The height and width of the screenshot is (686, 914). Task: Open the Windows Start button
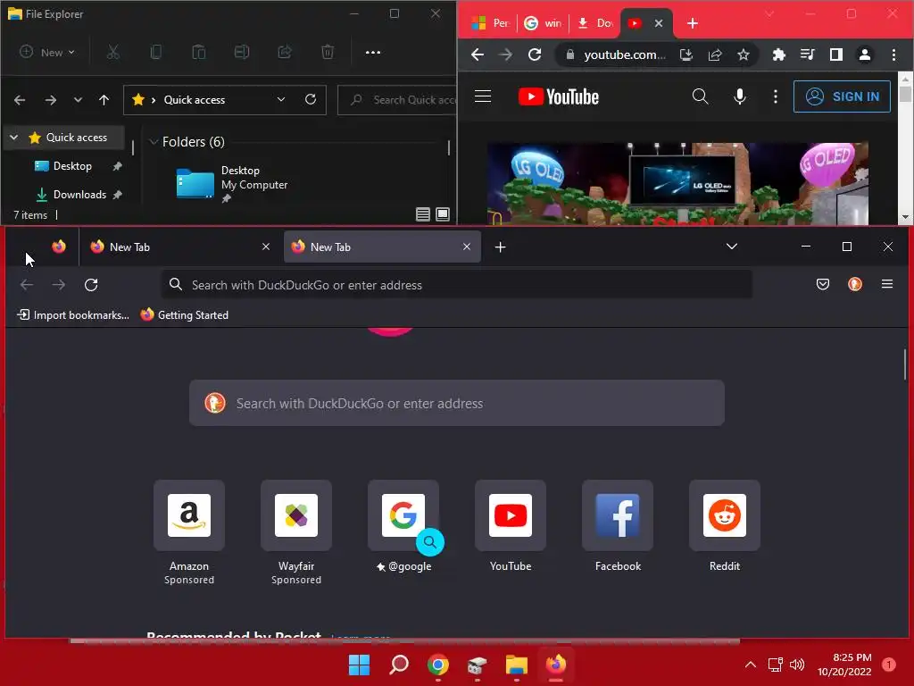[x=359, y=665]
